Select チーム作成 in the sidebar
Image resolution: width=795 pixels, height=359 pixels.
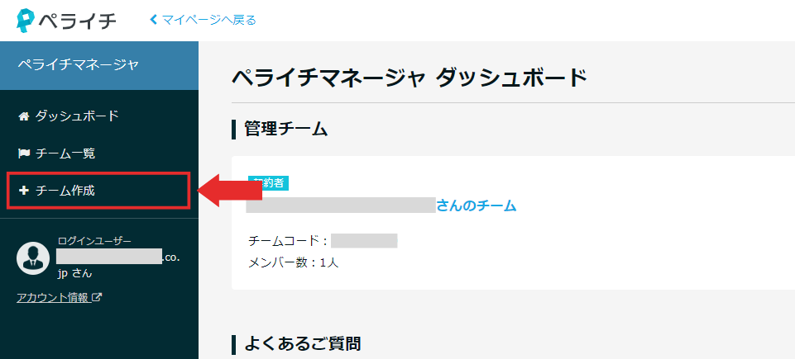pyautogui.click(x=98, y=191)
